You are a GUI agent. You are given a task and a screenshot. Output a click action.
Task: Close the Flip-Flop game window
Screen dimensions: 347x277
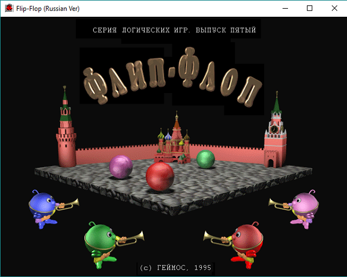(335, 8)
